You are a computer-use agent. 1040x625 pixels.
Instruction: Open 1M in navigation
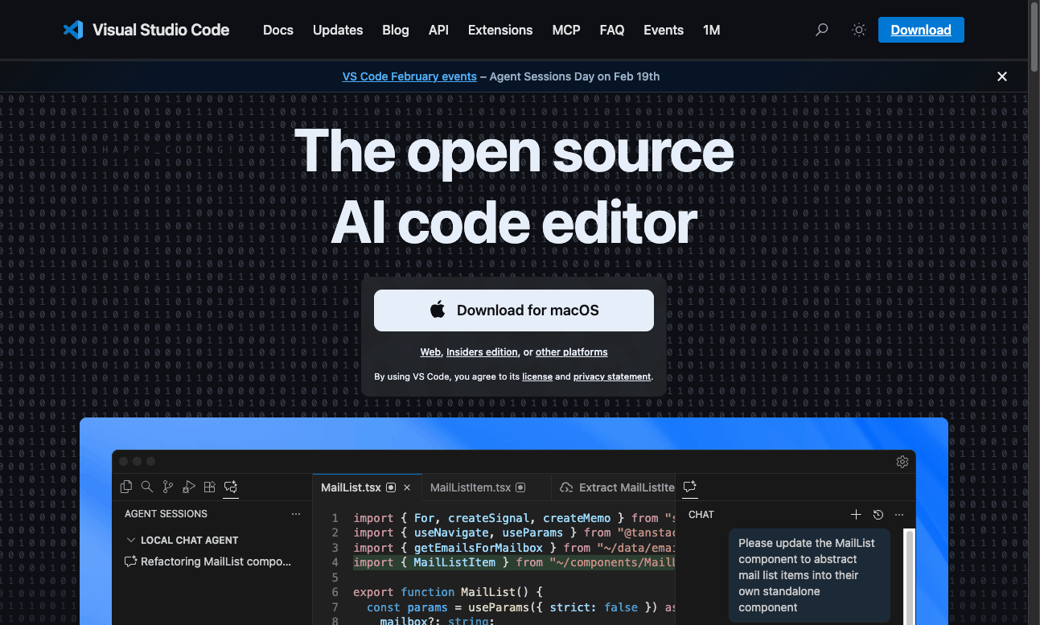711,30
